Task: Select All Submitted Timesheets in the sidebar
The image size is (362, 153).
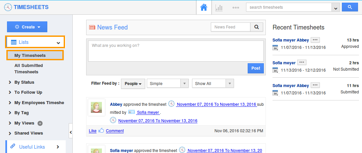Action: pos(28,69)
